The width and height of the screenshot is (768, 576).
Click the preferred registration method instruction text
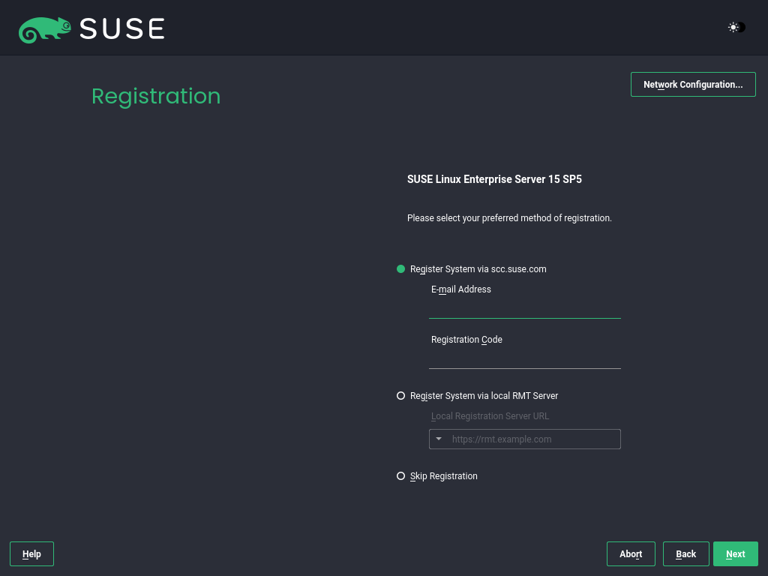[509, 217]
